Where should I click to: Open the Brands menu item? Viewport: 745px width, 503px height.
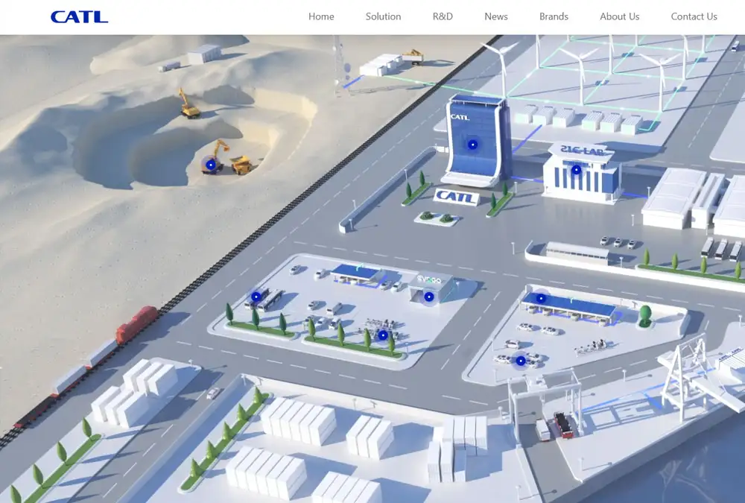coord(554,16)
